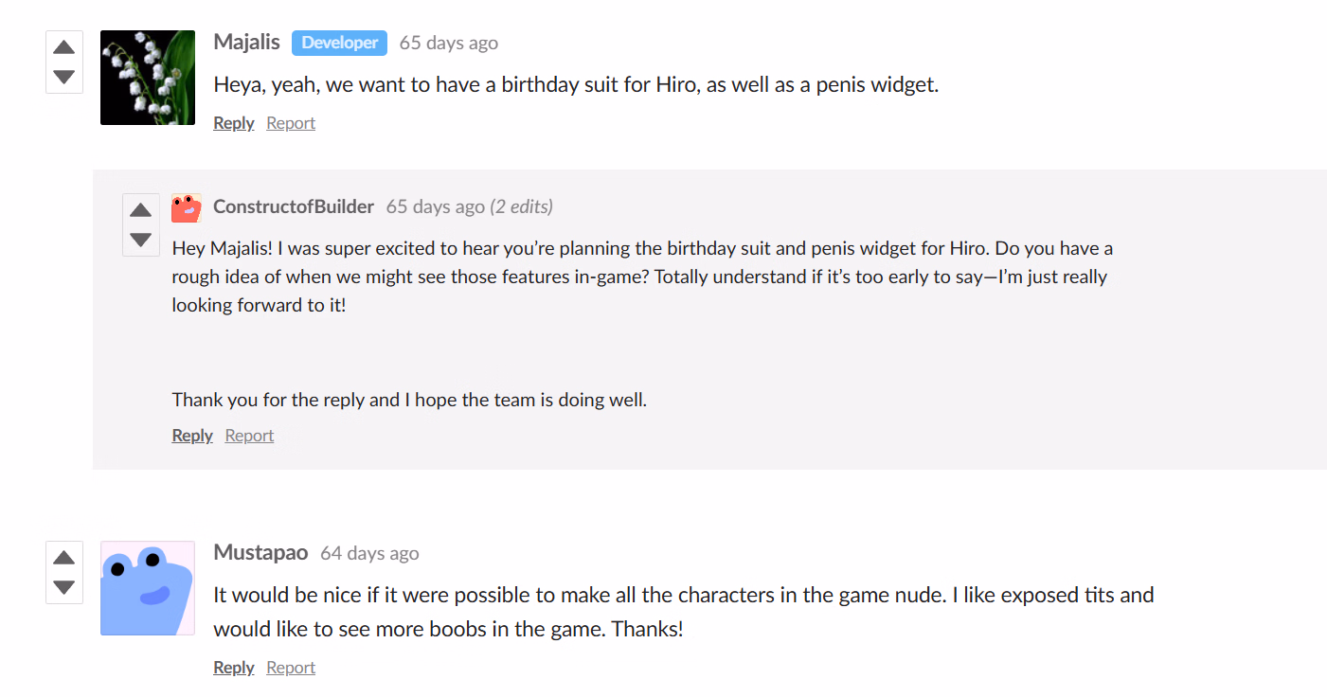
Task: Click ConstructofBuilder's small red avatar
Action: pyautogui.click(x=186, y=207)
